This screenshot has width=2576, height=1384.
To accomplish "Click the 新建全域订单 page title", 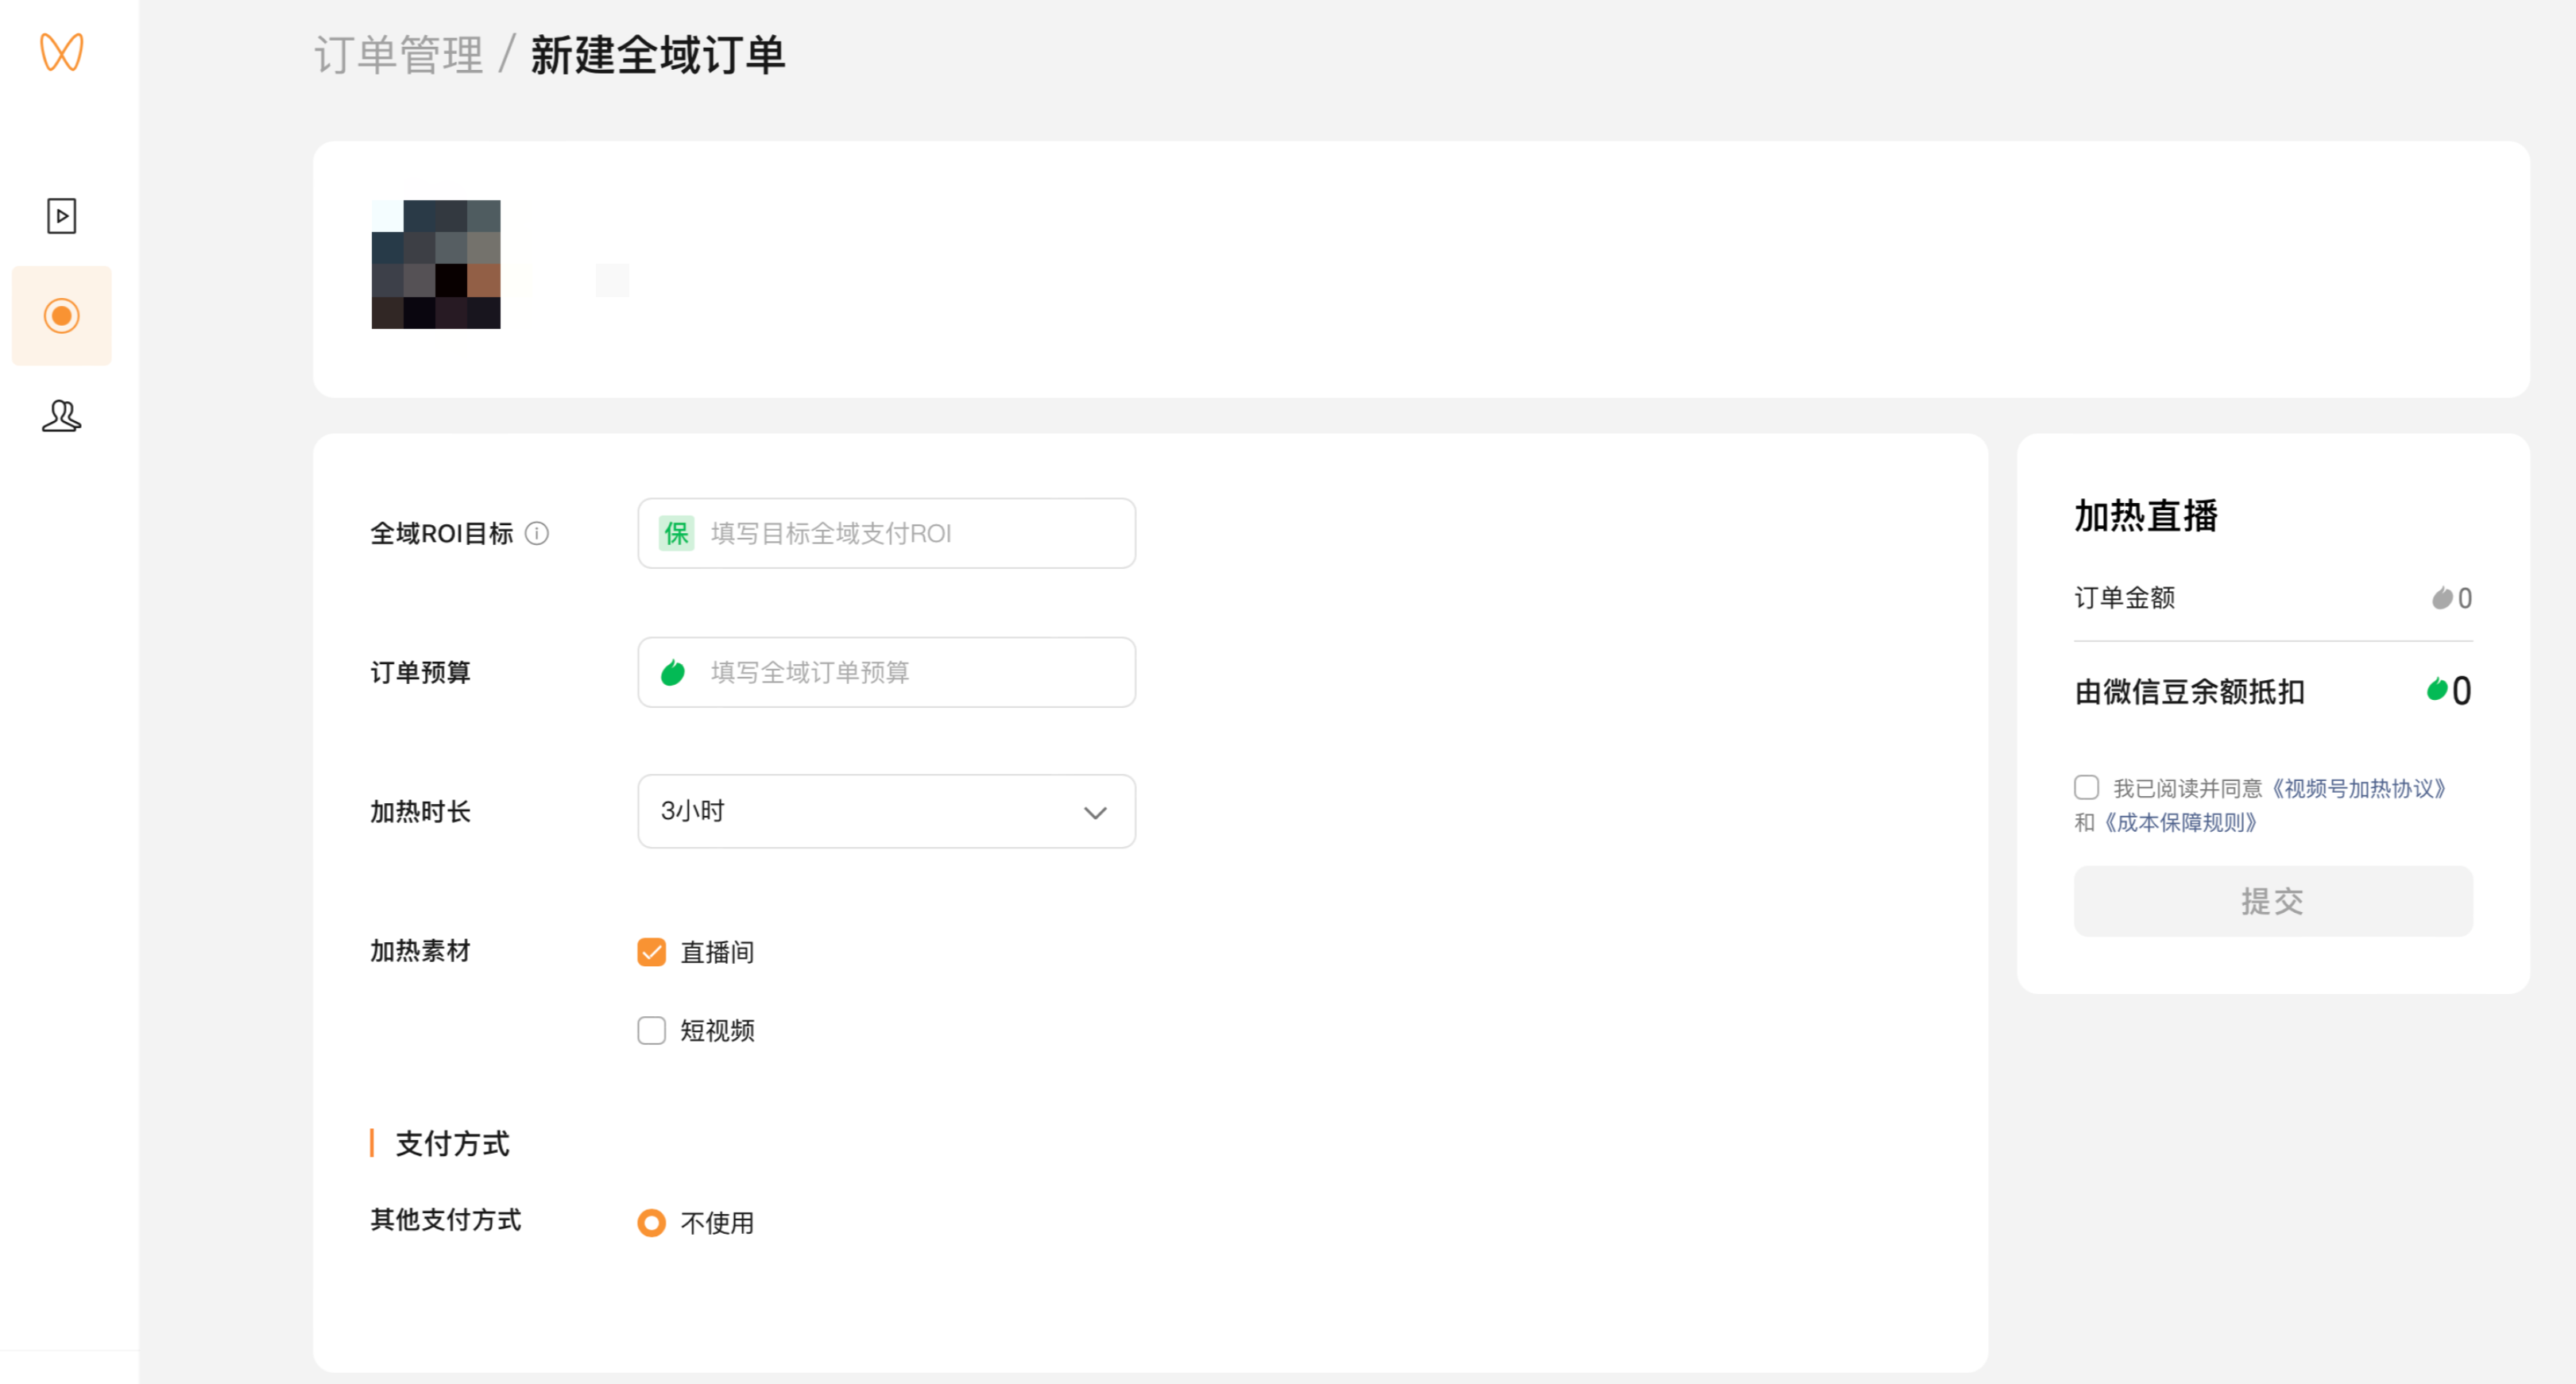I will pyautogui.click(x=658, y=55).
